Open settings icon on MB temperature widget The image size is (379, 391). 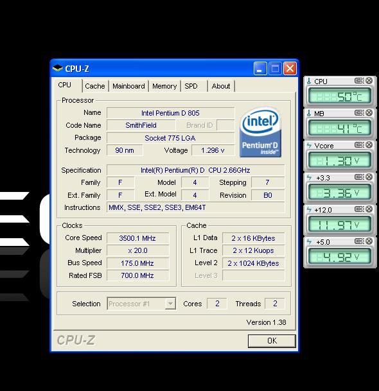359,113
